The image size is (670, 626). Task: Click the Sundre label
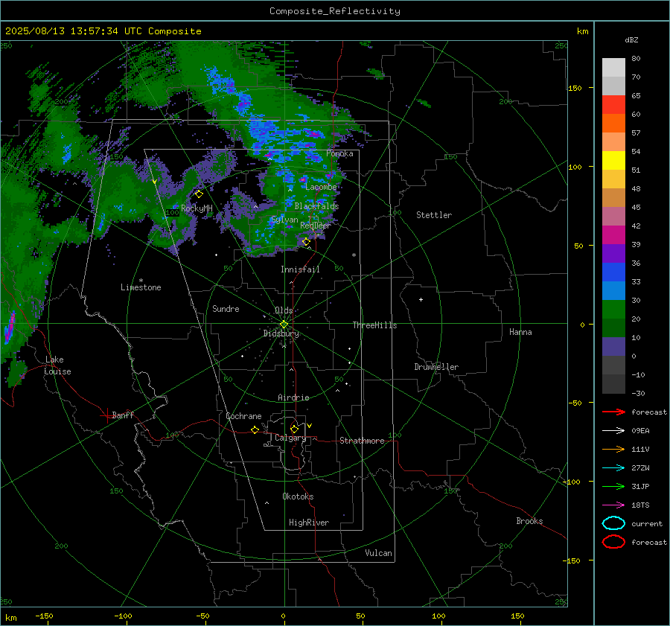(226, 308)
